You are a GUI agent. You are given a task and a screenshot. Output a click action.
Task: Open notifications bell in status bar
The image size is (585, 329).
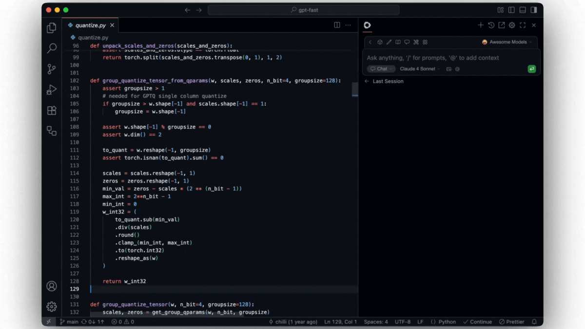click(534, 322)
